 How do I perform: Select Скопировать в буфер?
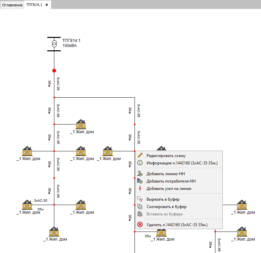pos(179,207)
